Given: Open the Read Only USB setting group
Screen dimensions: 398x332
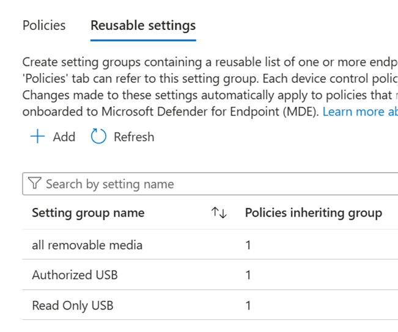Looking at the screenshot, I should [x=72, y=305].
